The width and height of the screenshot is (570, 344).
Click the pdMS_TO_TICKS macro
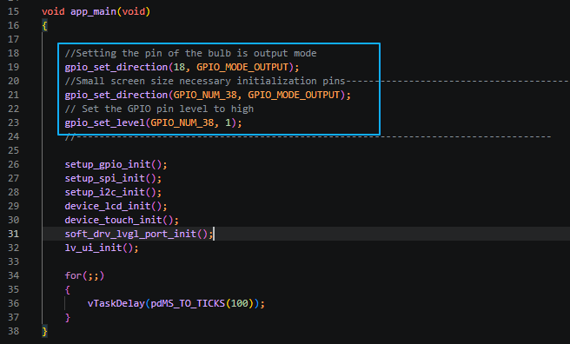point(188,303)
